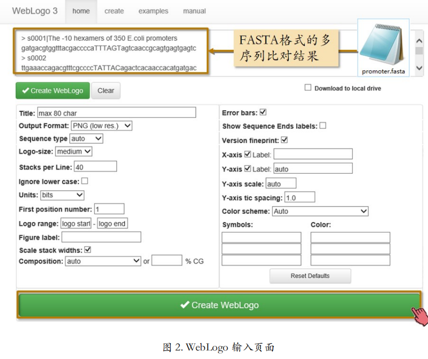This screenshot has width=428, height=359.
Task: Click the Stacks per Line field
Action: coord(95,167)
